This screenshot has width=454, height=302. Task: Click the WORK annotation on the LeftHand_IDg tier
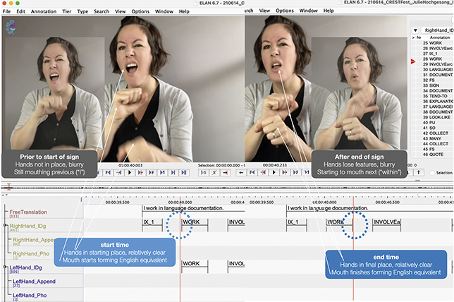195,265
